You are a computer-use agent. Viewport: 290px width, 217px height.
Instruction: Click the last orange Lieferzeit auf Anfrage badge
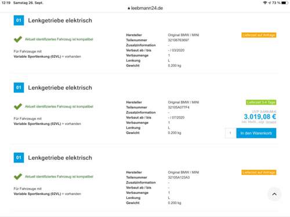point(259,172)
